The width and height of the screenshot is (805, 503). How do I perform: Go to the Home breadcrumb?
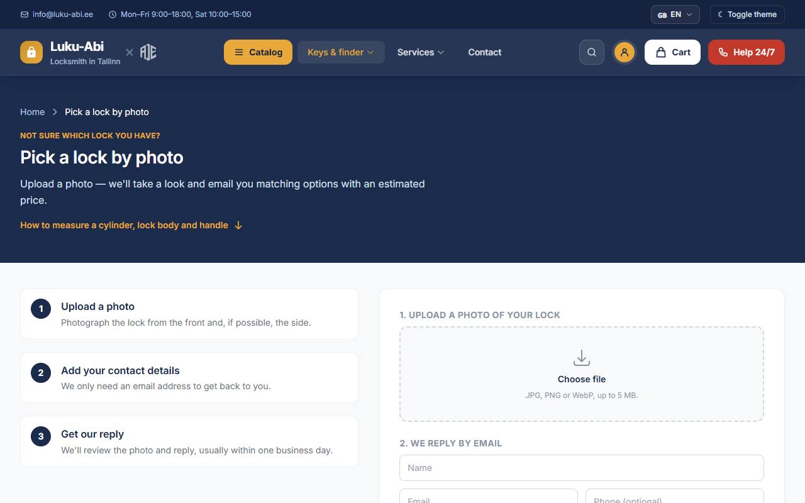(32, 112)
